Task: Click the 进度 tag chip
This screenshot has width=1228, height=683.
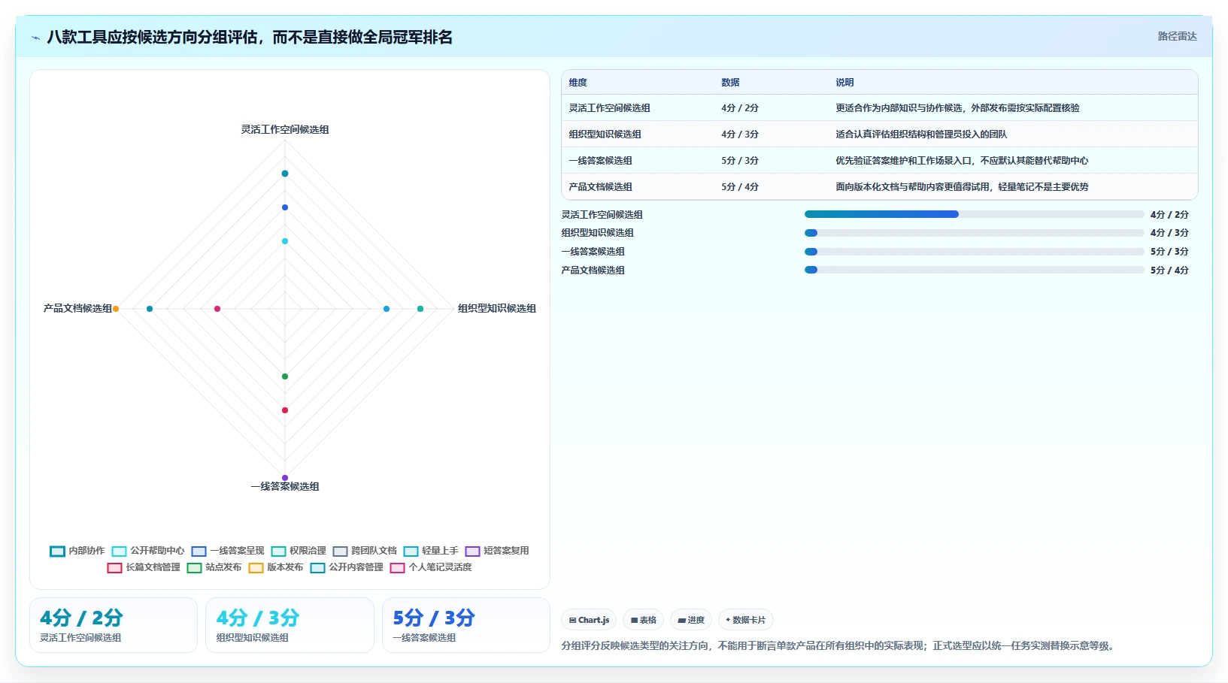Action: (691, 620)
